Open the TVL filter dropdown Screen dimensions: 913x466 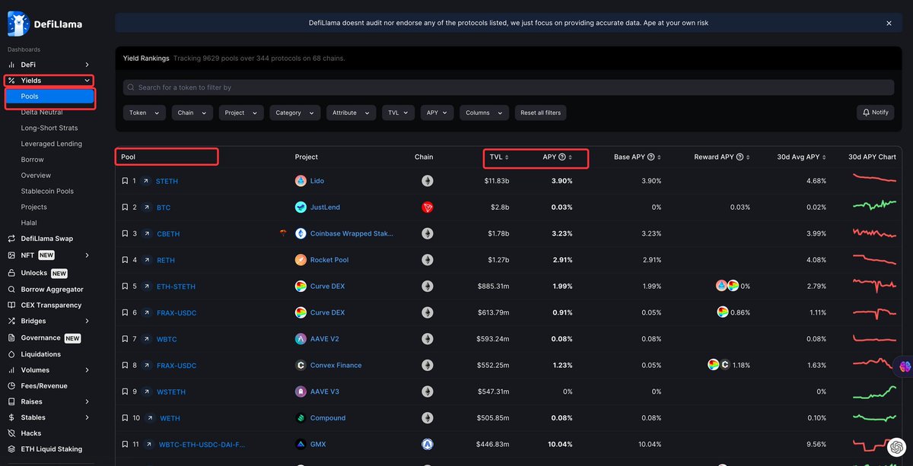[399, 113]
